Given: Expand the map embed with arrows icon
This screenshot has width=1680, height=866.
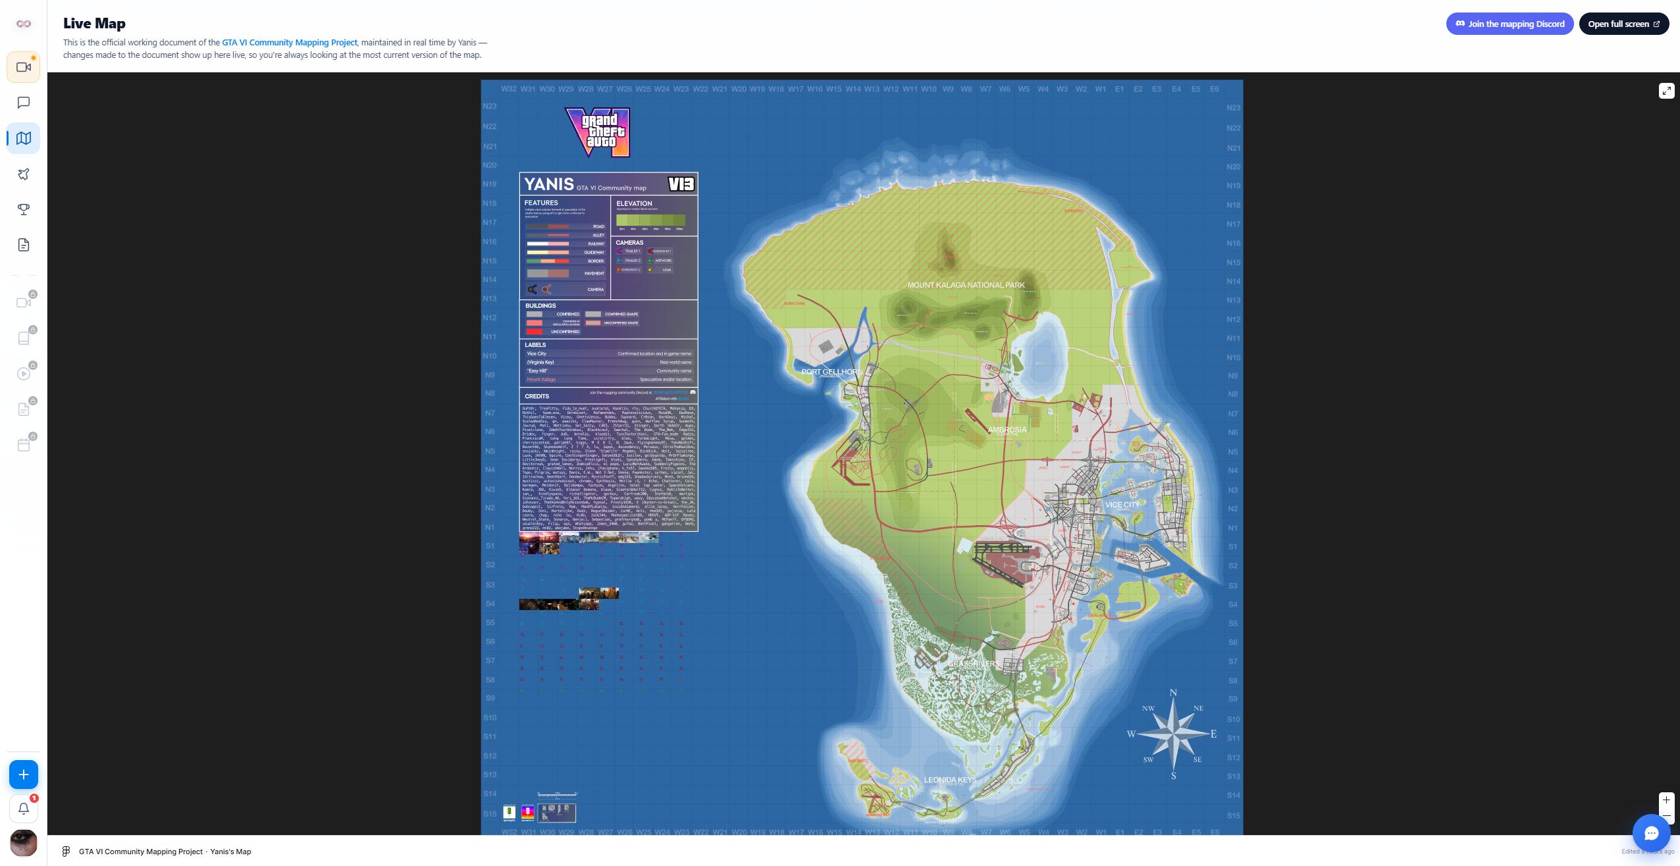Looking at the screenshot, I should click(x=1666, y=91).
